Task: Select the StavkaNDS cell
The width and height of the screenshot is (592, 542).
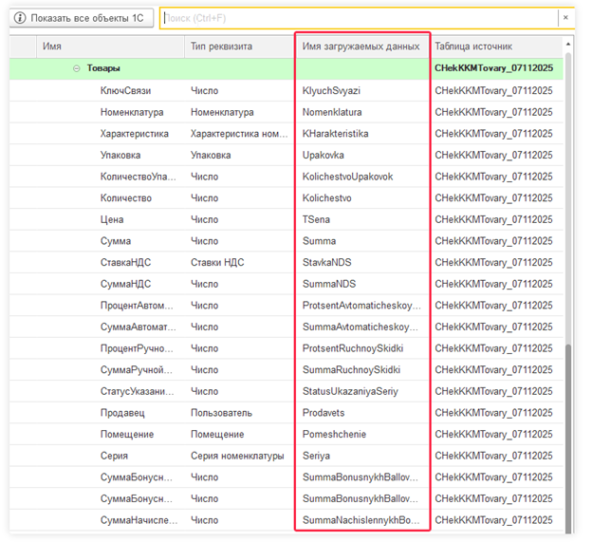Action: (x=329, y=262)
